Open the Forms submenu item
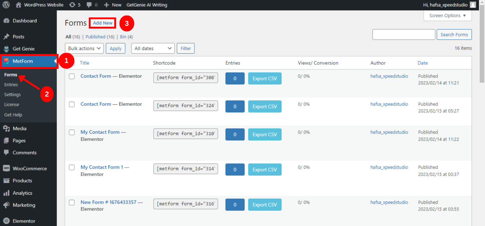485x226 pixels. click(11, 75)
